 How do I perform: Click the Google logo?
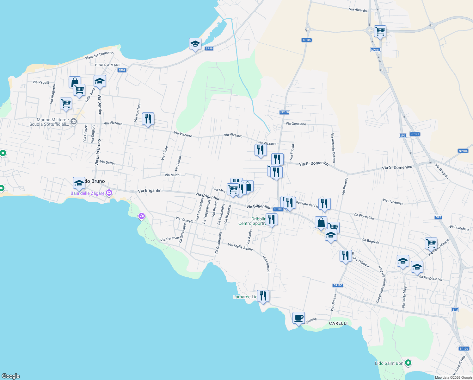point(11,376)
